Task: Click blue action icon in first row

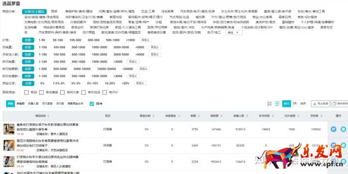Action: 333,129
